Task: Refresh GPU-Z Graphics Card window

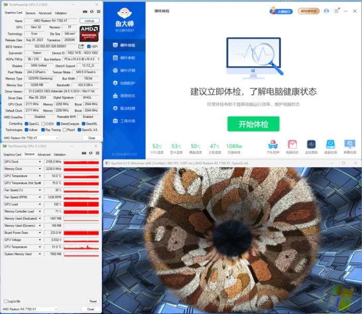Action: pos(92,12)
